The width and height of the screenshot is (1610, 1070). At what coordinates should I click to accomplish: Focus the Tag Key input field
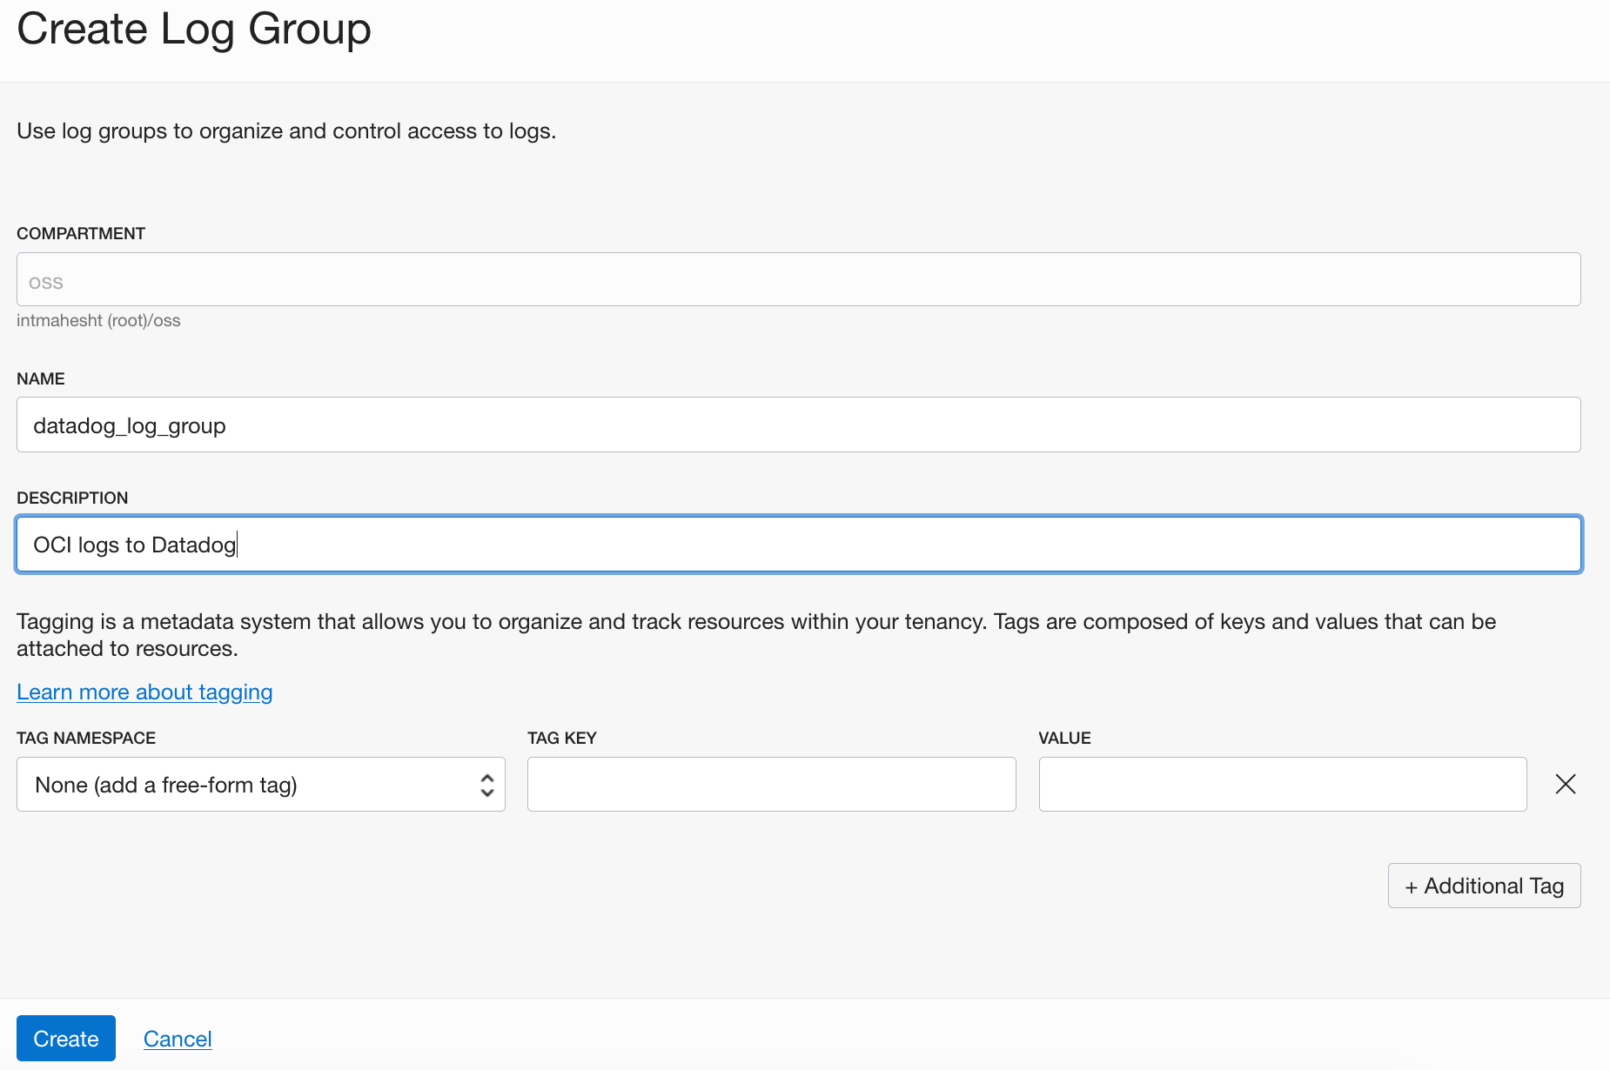(771, 785)
